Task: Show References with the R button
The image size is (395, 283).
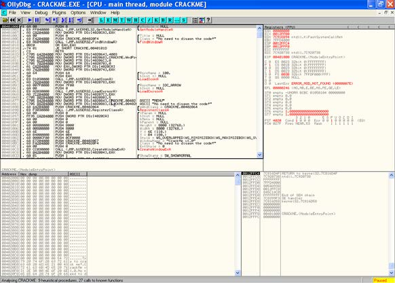Action: coord(170,20)
